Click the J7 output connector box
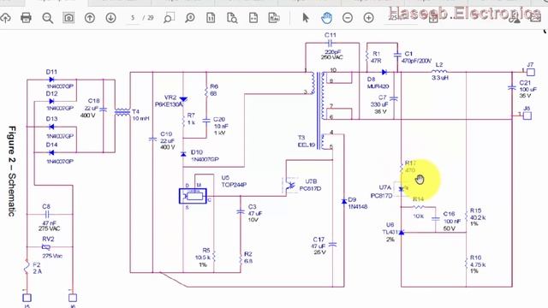 531,72
